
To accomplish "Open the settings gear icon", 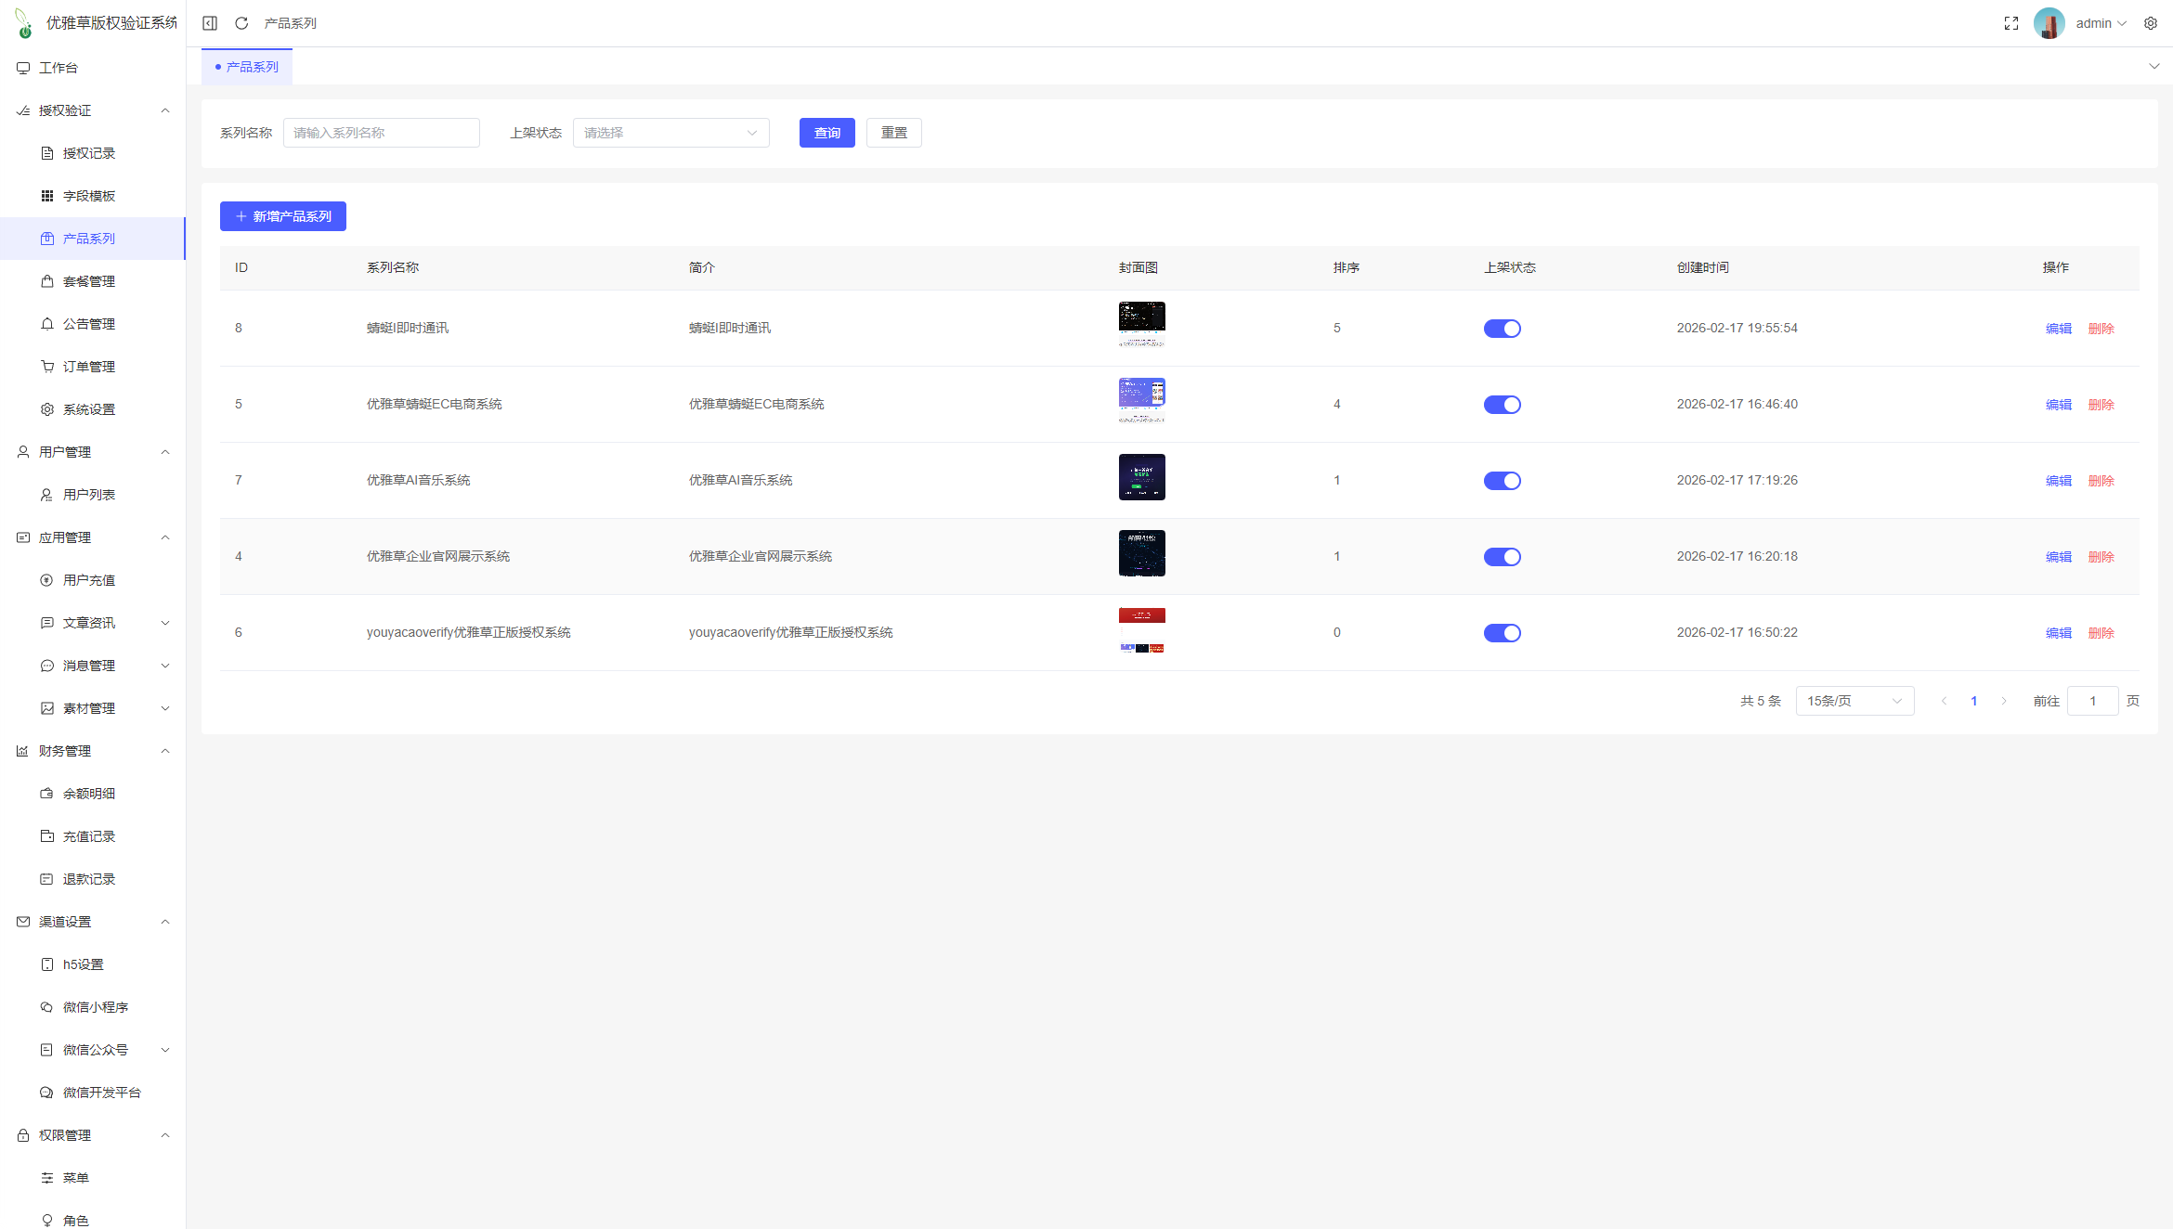I will click(x=2151, y=23).
